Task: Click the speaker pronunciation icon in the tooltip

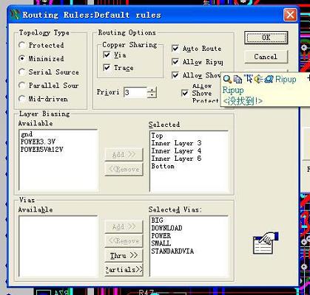Action: 258,79
